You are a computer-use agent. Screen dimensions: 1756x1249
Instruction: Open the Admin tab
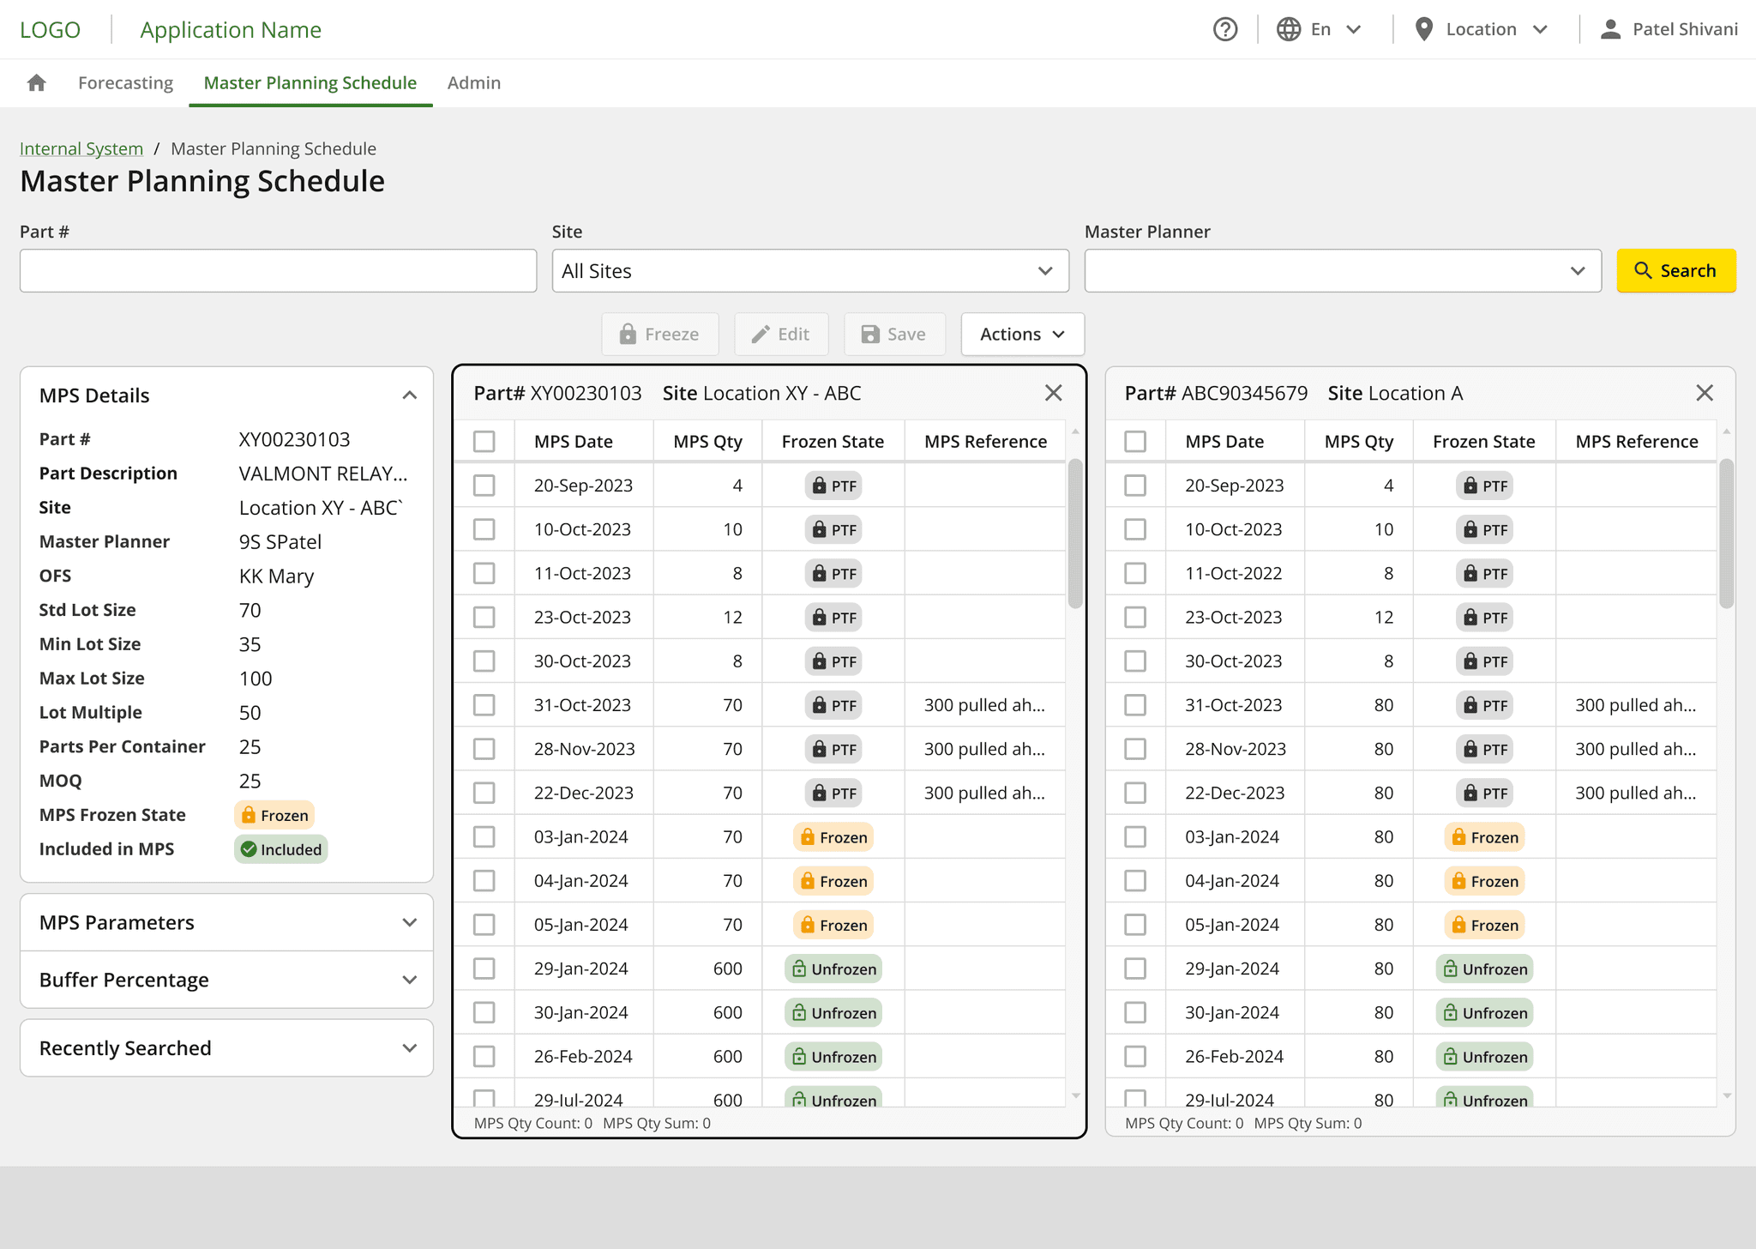tap(473, 83)
